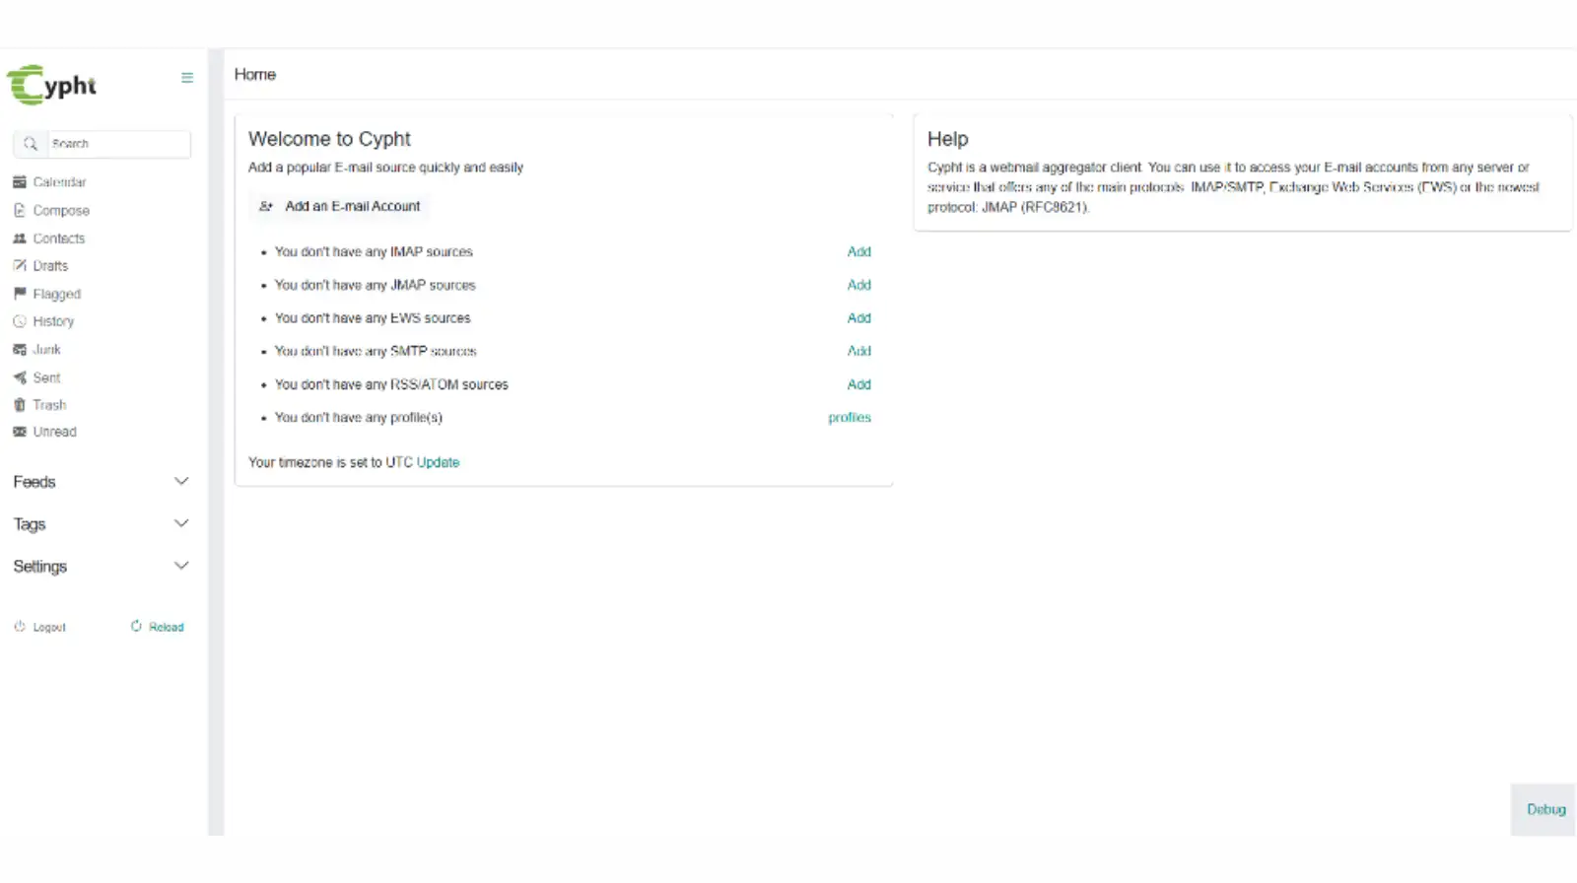The height and width of the screenshot is (883, 1577).
Task: Click the Compose pencil icon
Action: [19, 210]
